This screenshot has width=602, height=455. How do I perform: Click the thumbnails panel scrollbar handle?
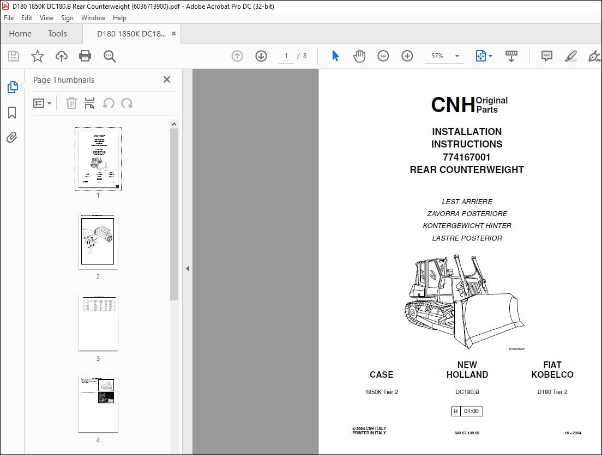(x=174, y=214)
